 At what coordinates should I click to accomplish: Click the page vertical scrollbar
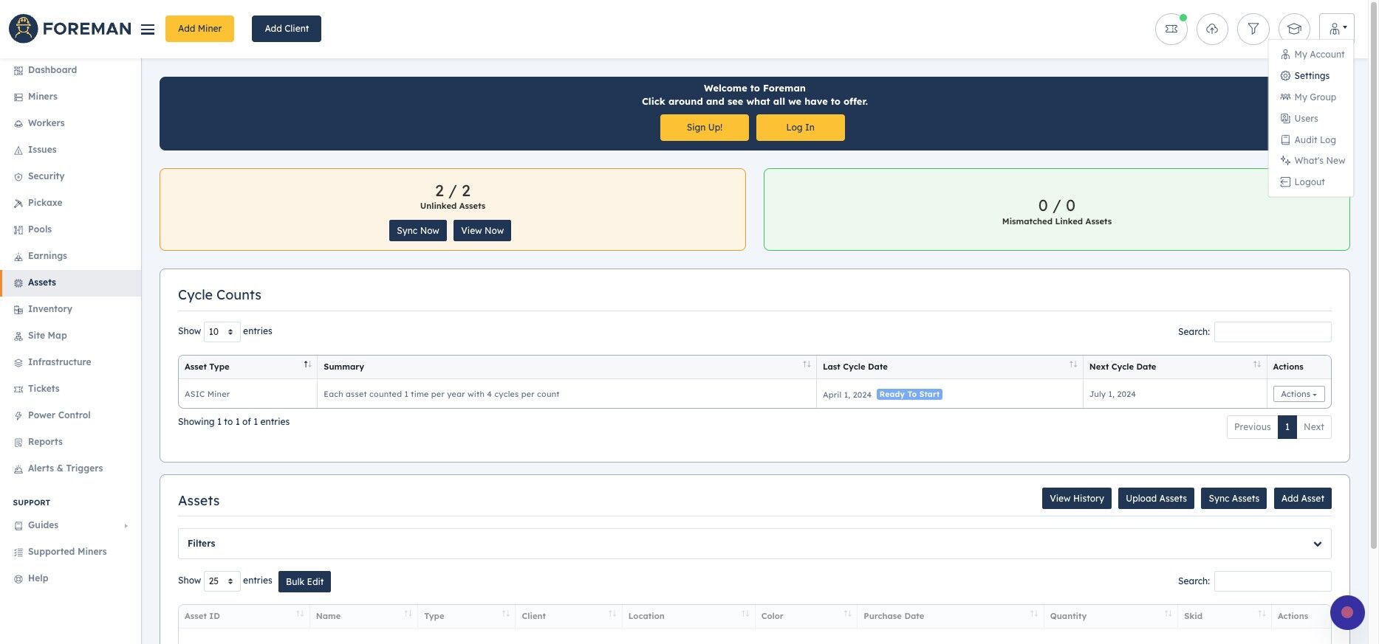[1373, 277]
